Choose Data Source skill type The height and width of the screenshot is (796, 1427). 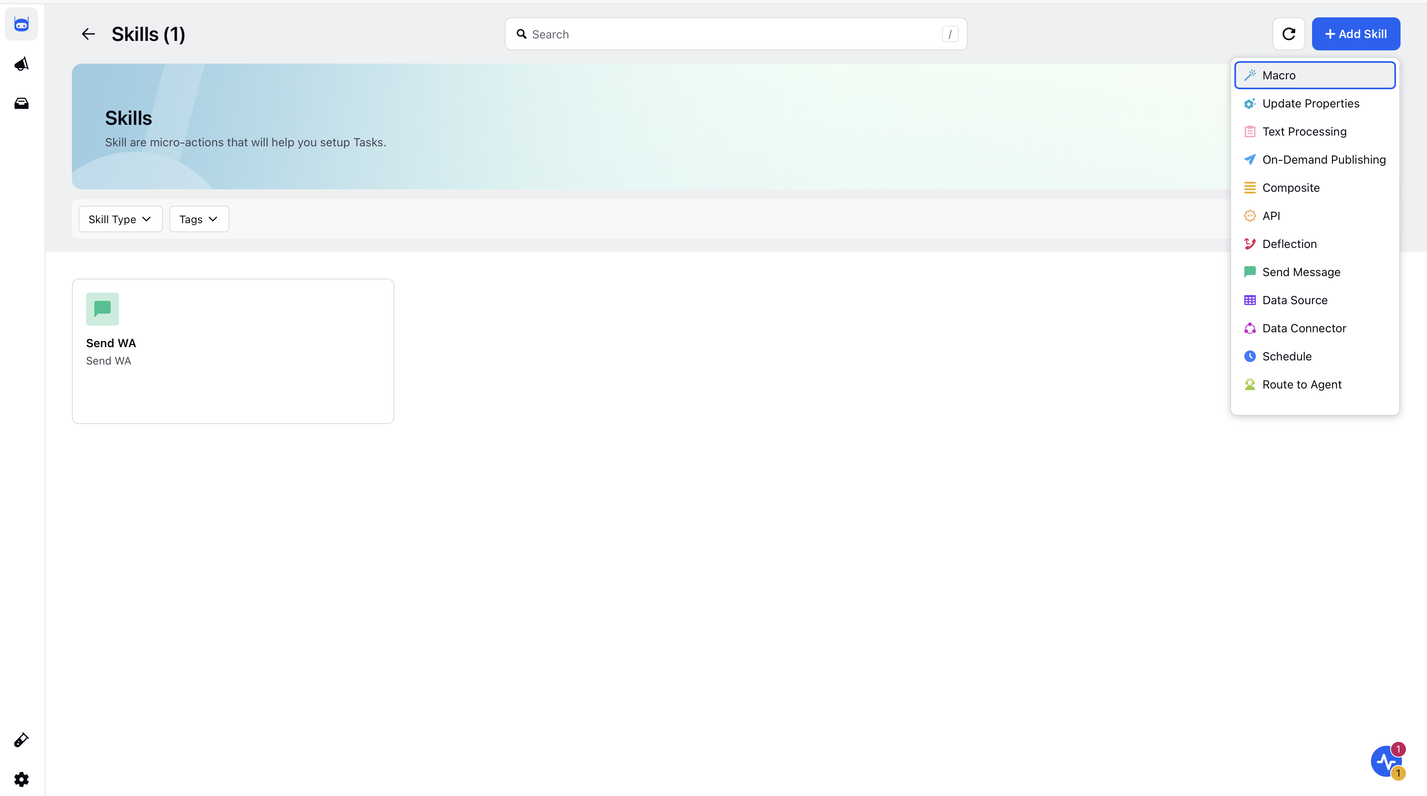[x=1315, y=300]
